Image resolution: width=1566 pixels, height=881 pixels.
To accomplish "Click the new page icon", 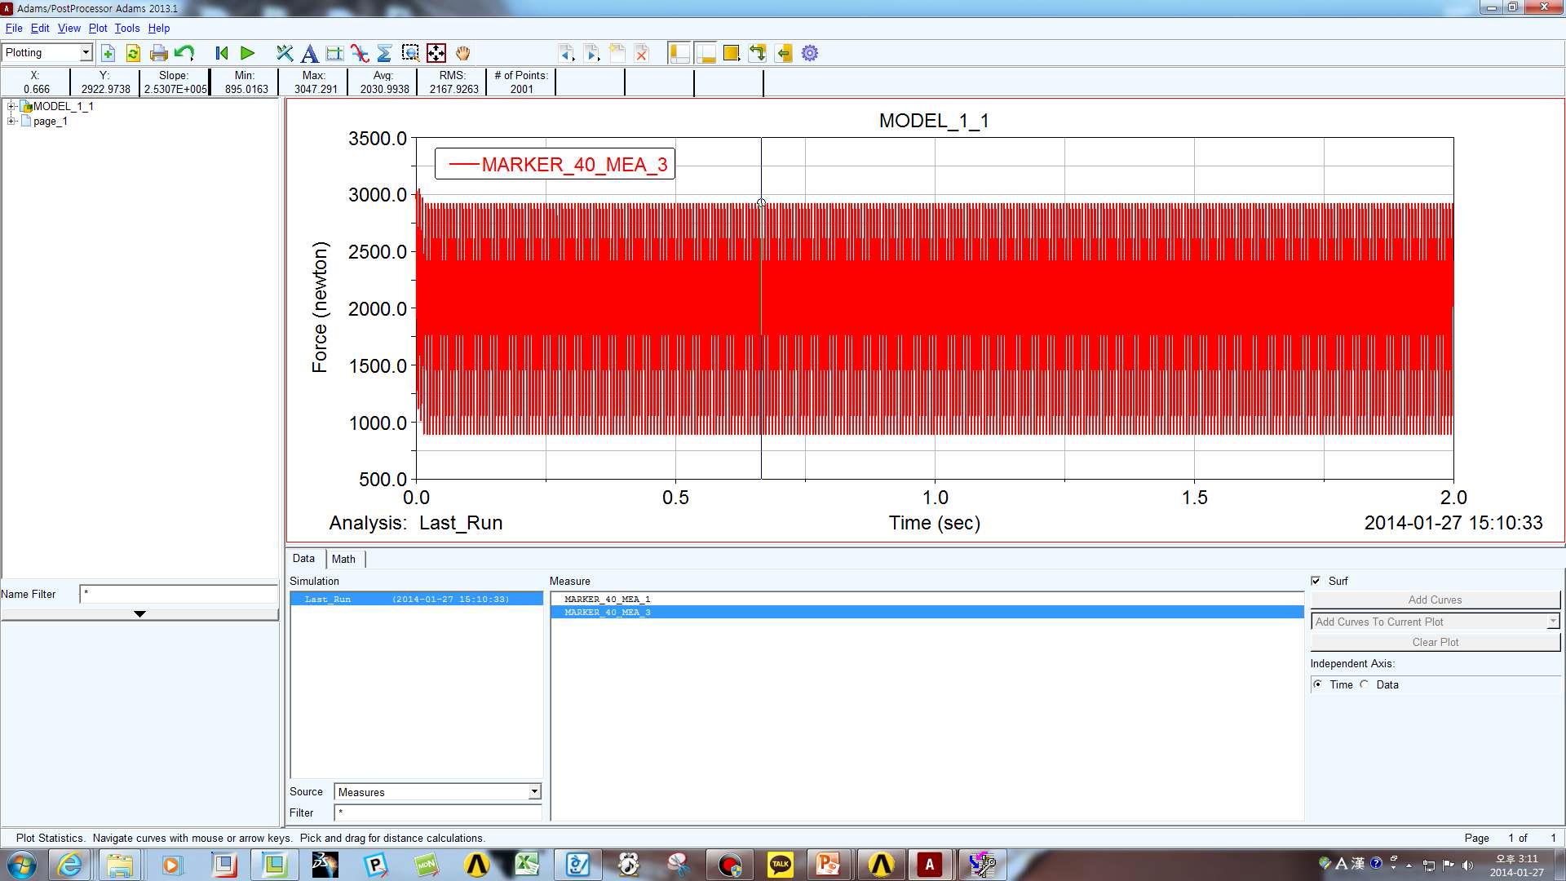I will point(108,54).
